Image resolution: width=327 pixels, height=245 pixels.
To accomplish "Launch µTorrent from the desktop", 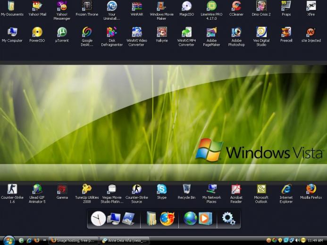I will pos(62,35).
